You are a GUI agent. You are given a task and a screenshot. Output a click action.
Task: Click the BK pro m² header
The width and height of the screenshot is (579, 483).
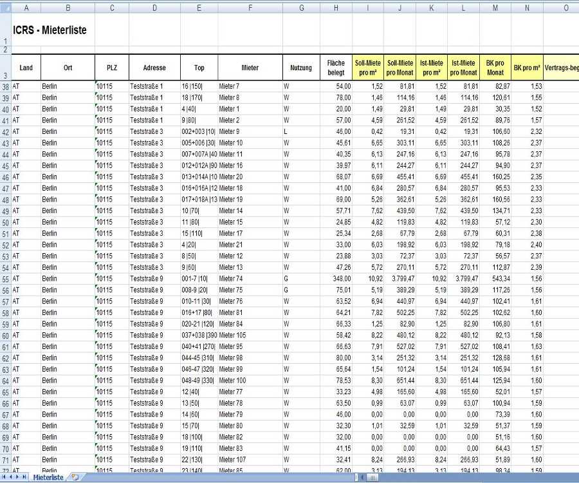coord(527,68)
